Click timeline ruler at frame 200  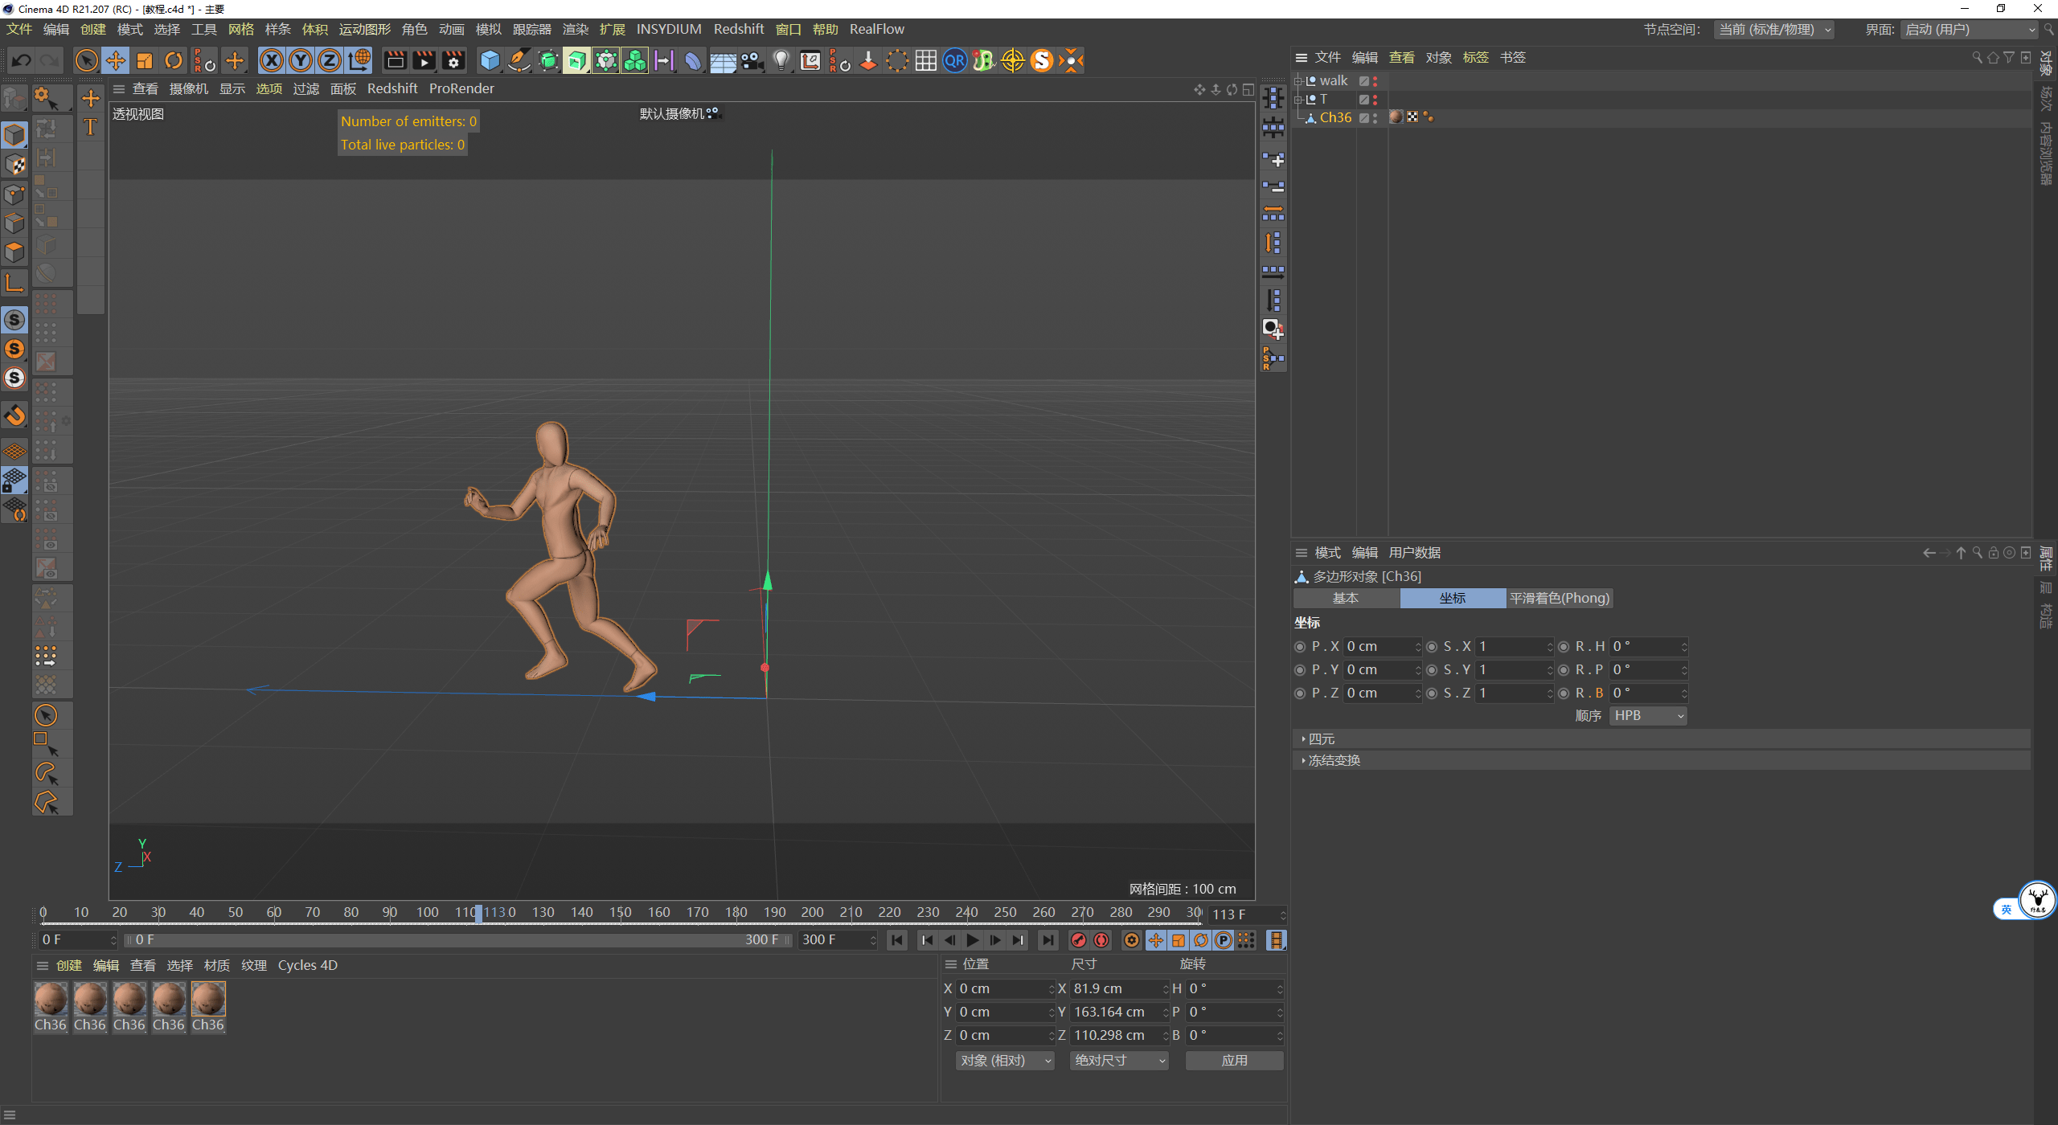point(813,912)
